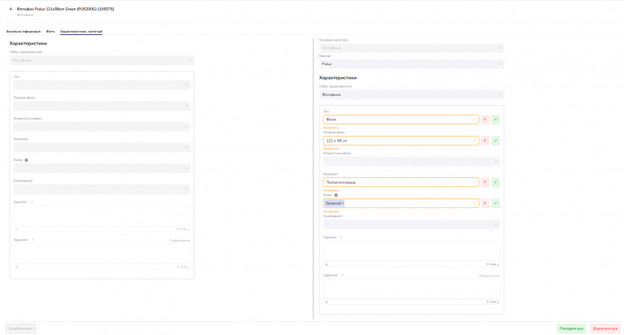Approve the 121 x 58 см size change
The height and width of the screenshot is (335, 624).
click(496, 141)
